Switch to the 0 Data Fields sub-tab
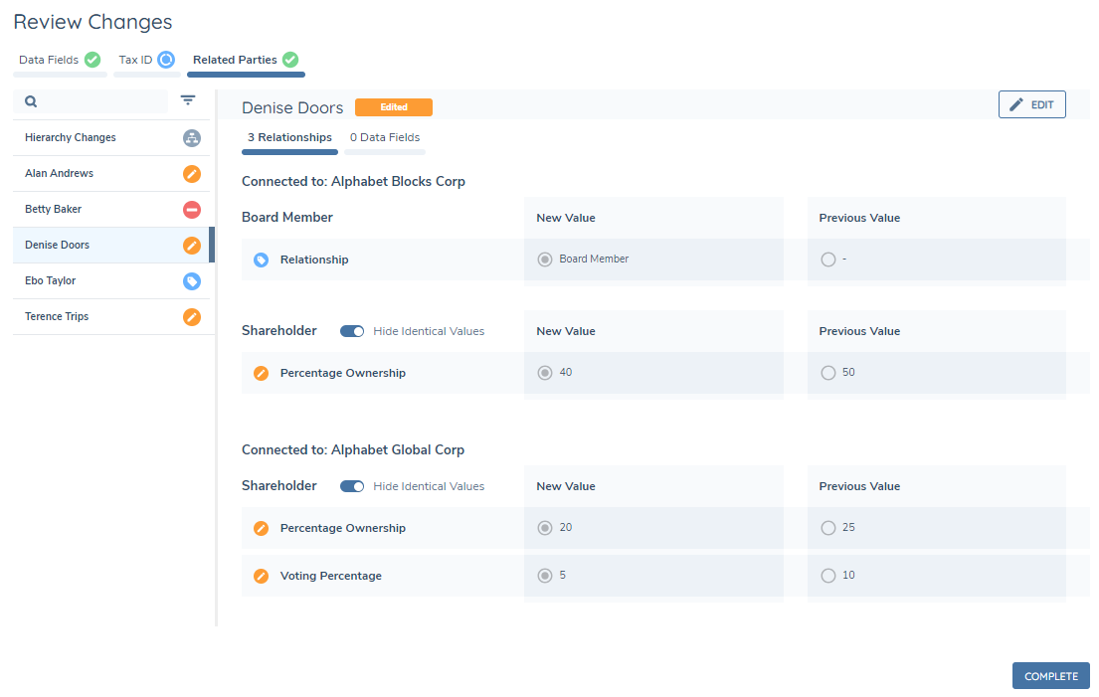Screen dimensions: 1099x697 tap(384, 138)
